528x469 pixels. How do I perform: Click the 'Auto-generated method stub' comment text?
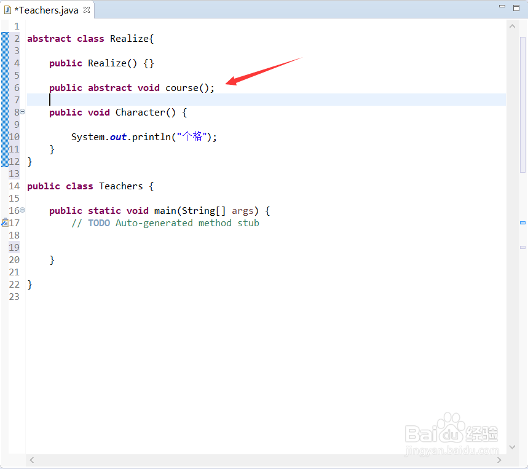click(x=187, y=223)
